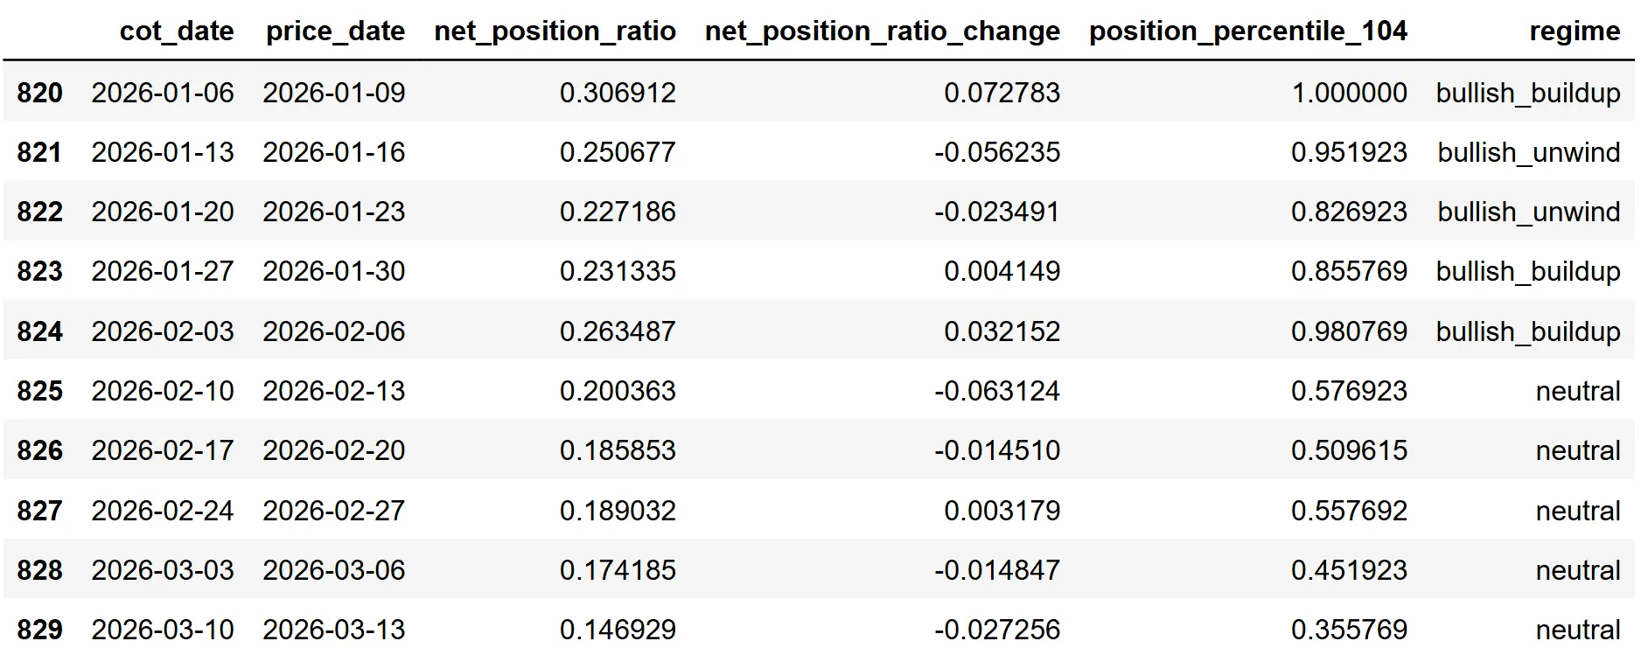
Task: Select row index 820
Action: [39, 93]
